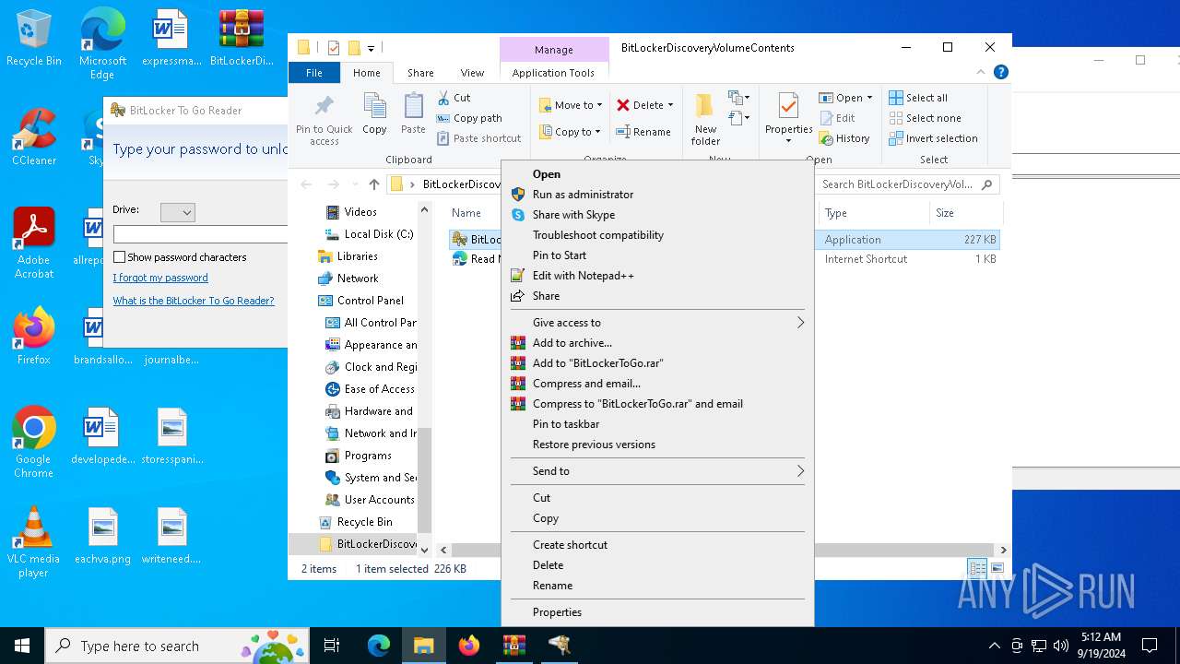Collapse the ribbon with chevron
Screen dimensions: 1180x664
[981, 72]
